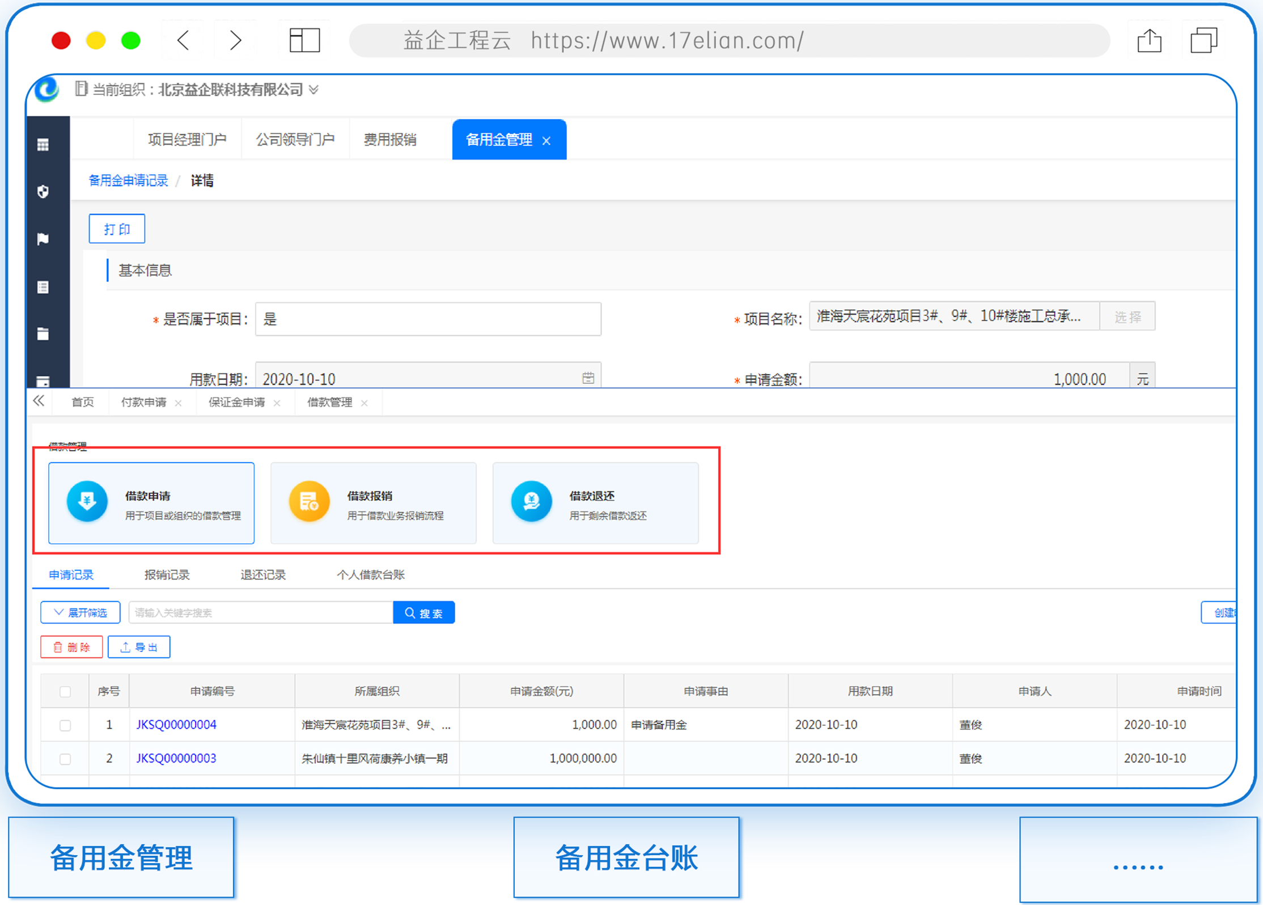Close the 备用金管理 tab
The width and height of the screenshot is (1263, 905).
546,141
